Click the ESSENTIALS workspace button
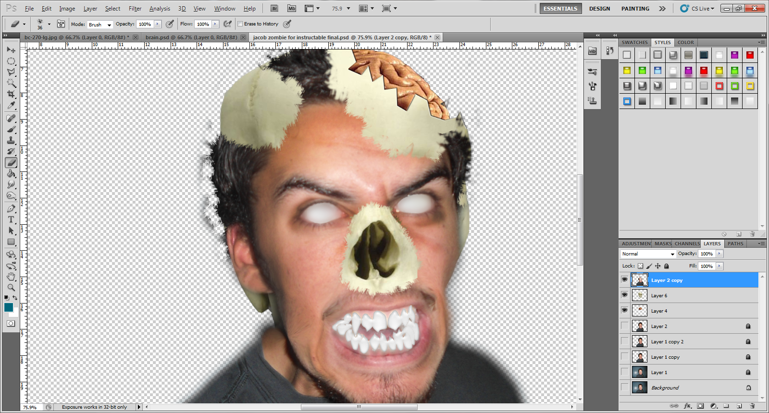This screenshot has width=769, height=413. [560, 9]
